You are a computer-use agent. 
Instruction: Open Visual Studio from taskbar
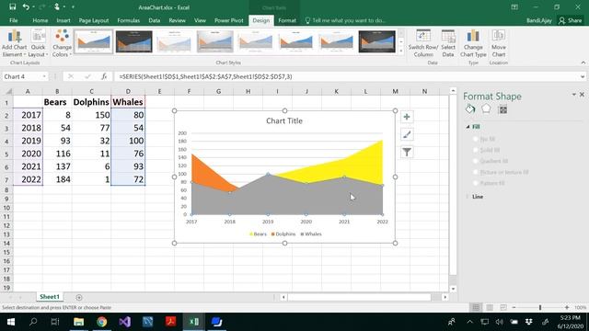[125, 322]
